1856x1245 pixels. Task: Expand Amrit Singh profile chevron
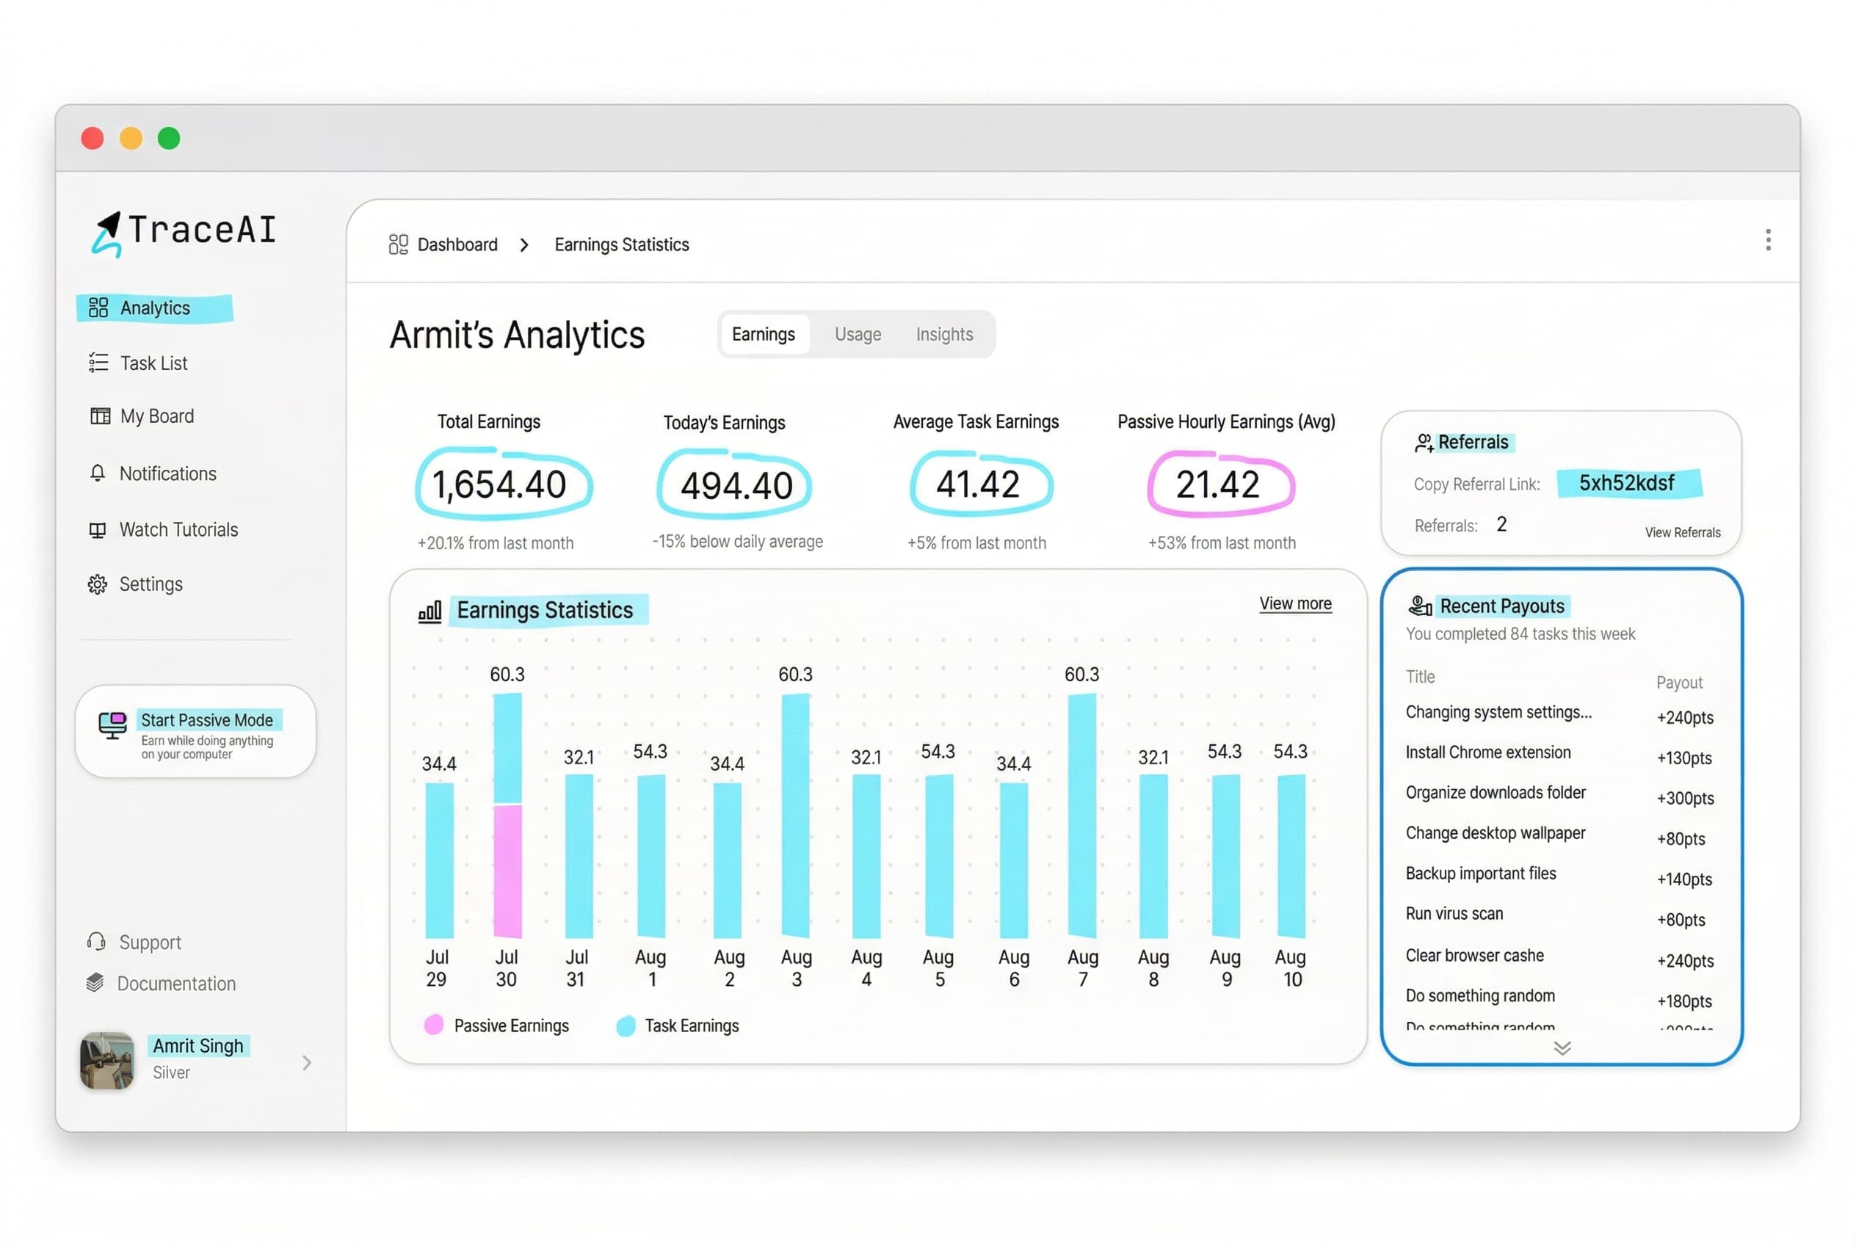pyautogui.click(x=307, y=1062)
